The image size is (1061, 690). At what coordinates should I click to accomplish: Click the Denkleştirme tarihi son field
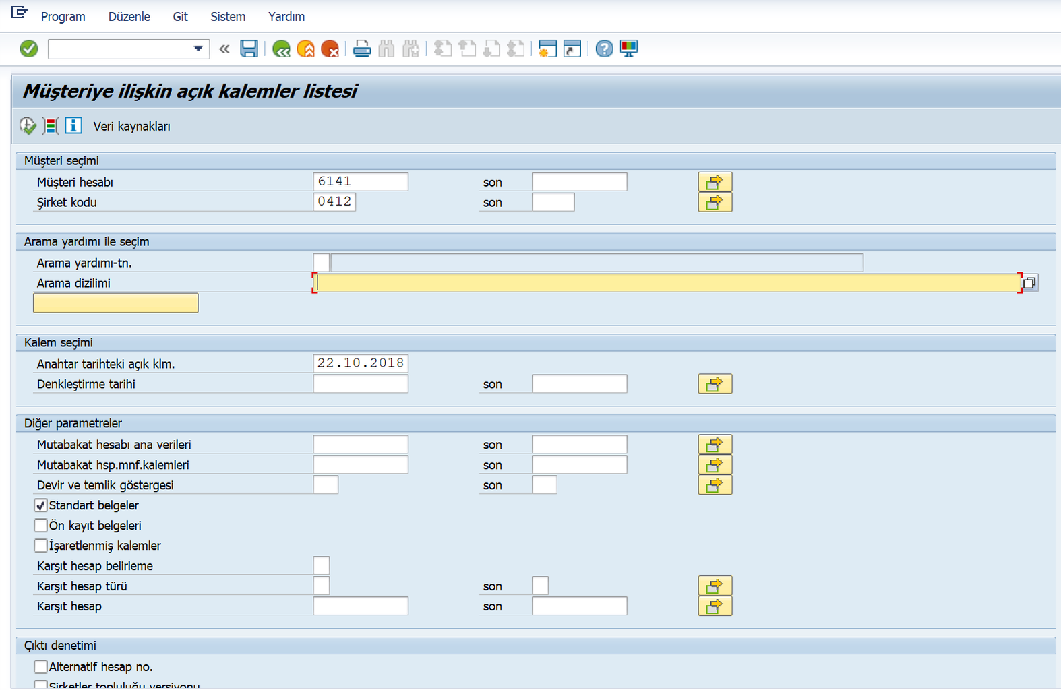(580, 384)
